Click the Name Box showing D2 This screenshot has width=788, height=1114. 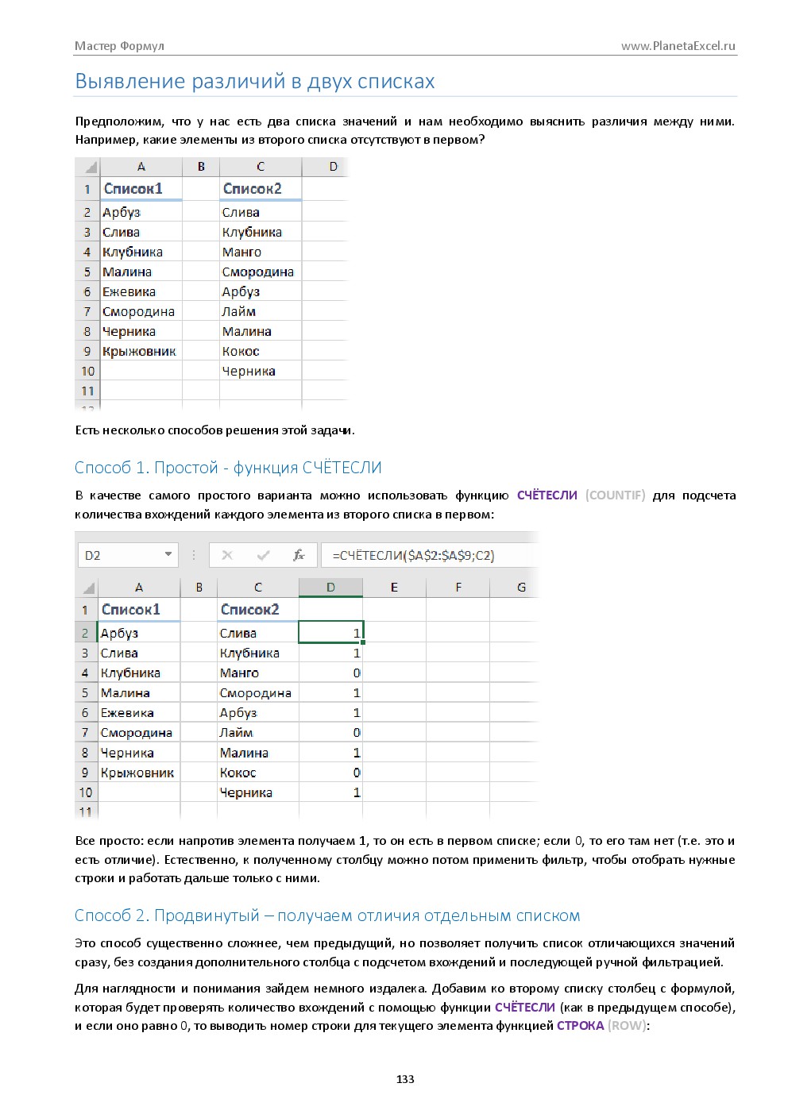point(127,555)
